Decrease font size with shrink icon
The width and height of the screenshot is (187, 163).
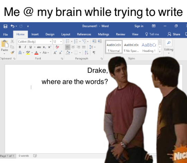pos(61,53)
